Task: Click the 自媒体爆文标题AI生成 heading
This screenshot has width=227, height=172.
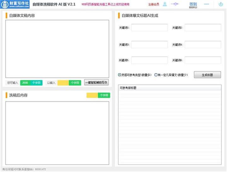Action: pos(140,16)
